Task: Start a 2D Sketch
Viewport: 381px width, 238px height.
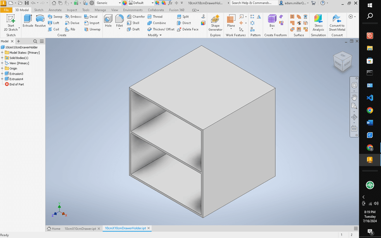Action: tap(11, 23)
